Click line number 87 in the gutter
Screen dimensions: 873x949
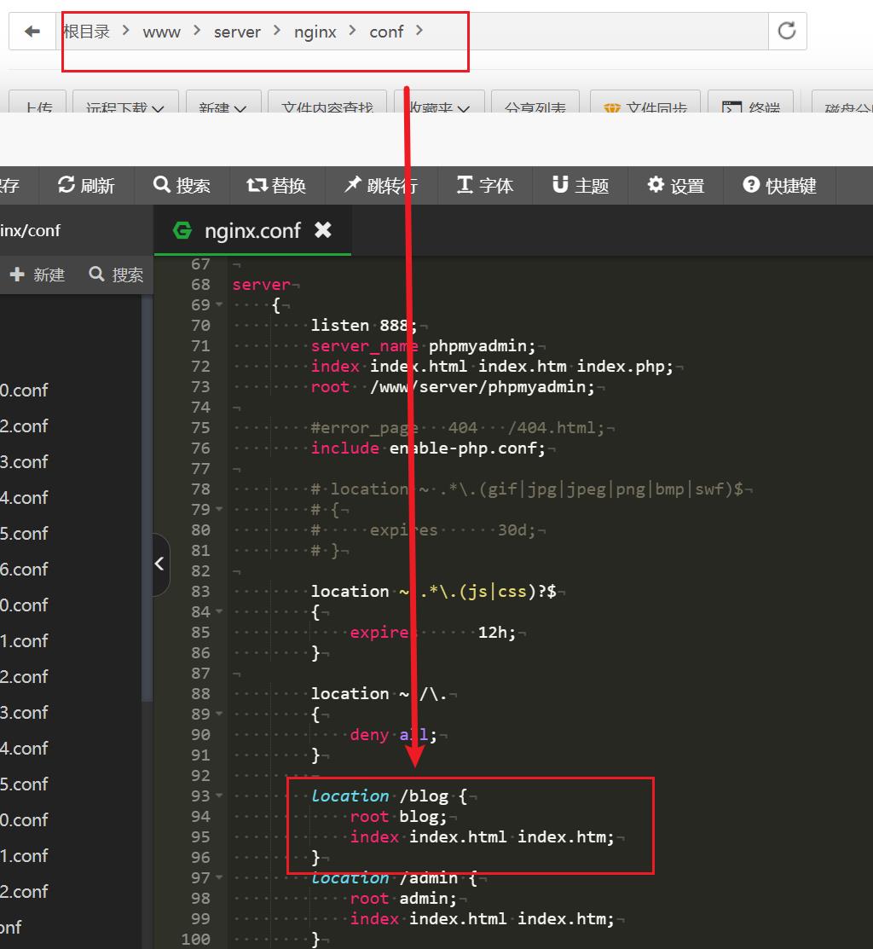pos(201,674)
